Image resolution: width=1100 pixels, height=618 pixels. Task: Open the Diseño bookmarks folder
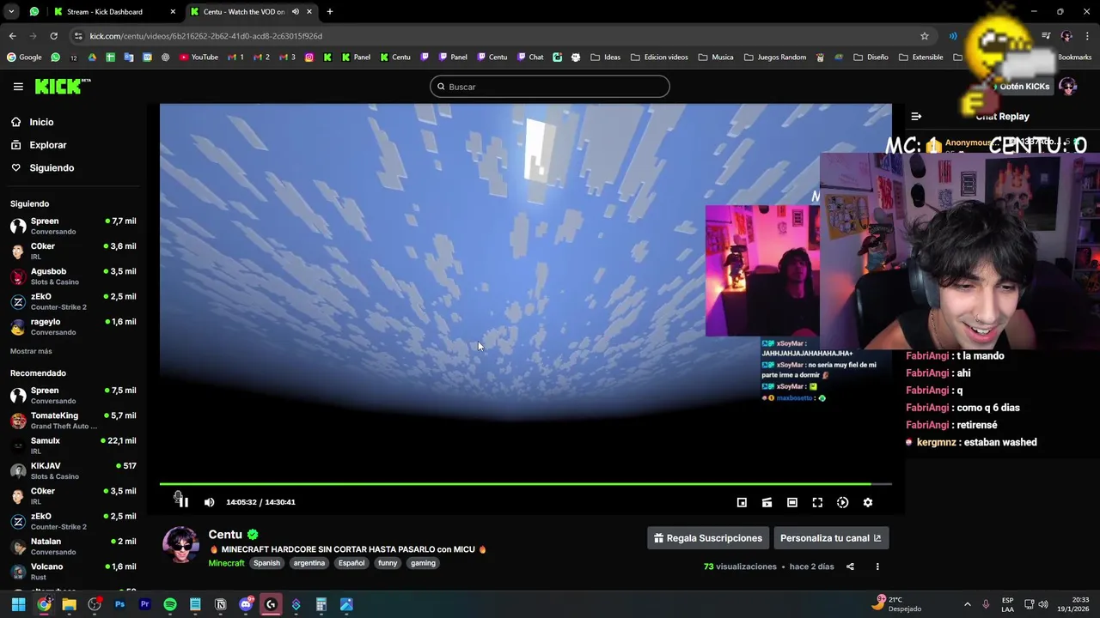pos(871,58)
